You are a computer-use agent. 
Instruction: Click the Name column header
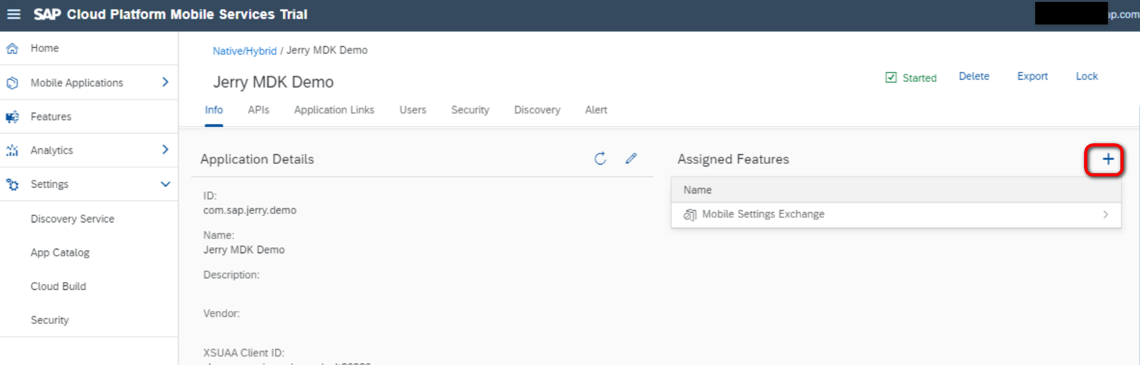tap(698, 190)
